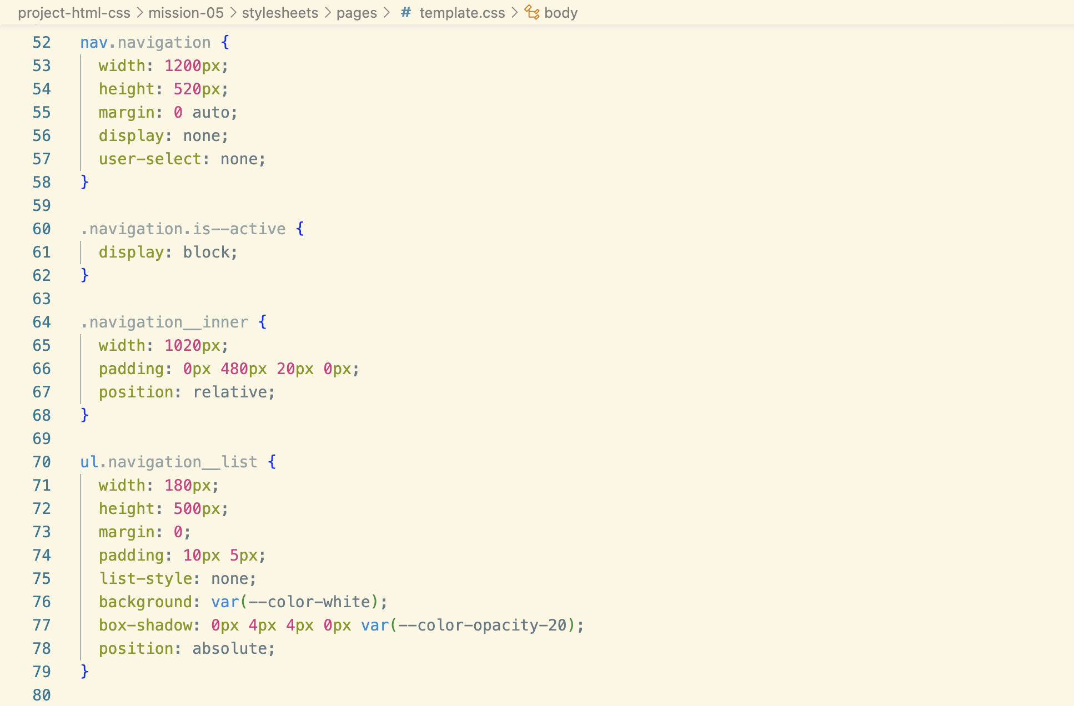Image resolution: width=1074 pixels, height=706 pixels.
Task: Place cursor on nav.navigation selector
Action: (145, 42)
